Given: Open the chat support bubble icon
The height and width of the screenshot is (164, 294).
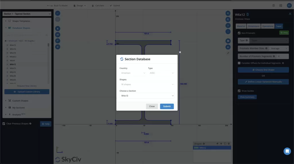Looking at the screenshot, I should pos(287,151).
